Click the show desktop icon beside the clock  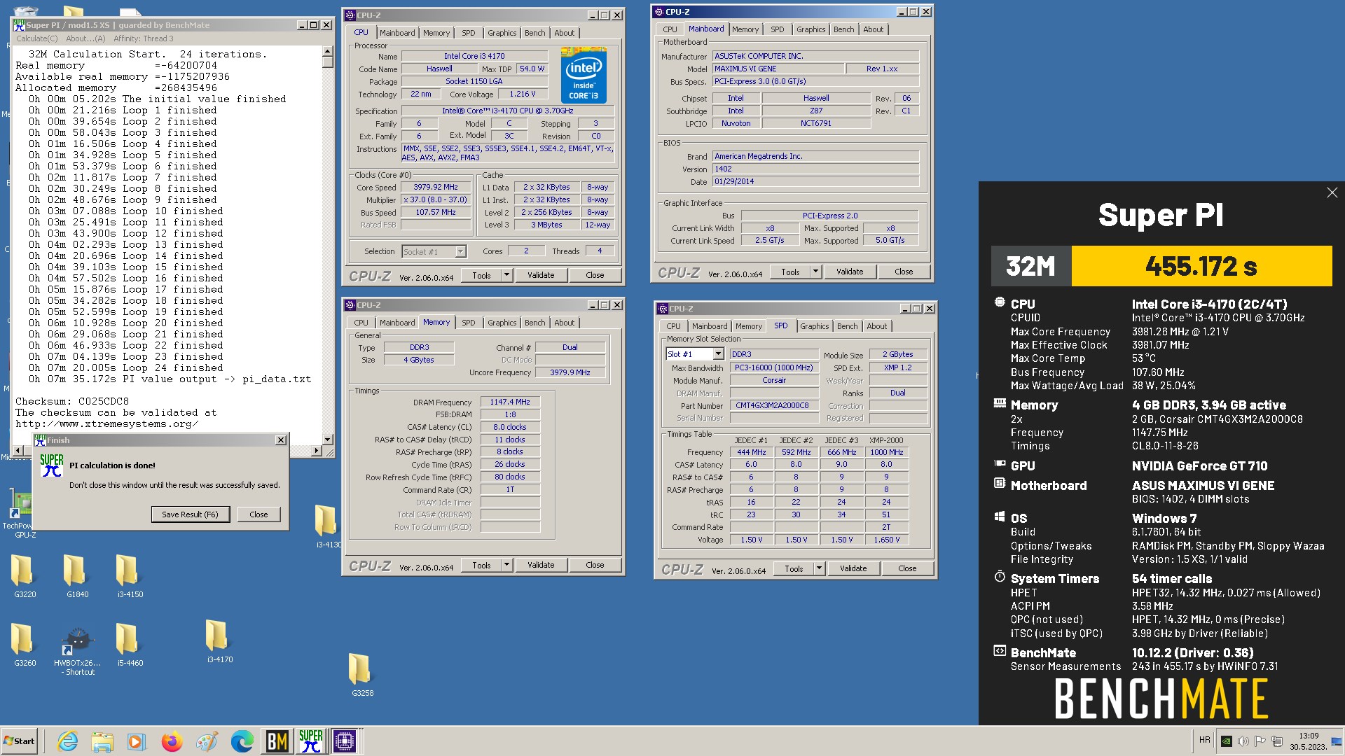click(x=1337, y=741)
